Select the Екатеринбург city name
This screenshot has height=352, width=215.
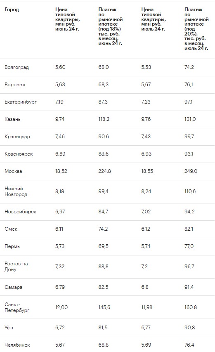(x=20, y=102)
